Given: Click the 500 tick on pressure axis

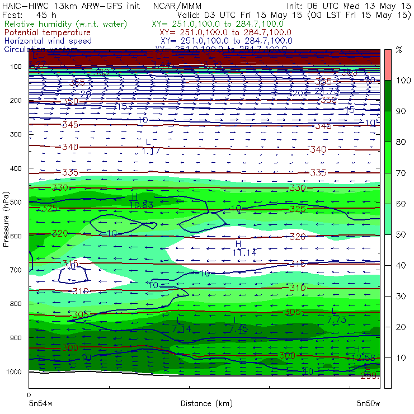Looking at the screenshot, I should click(16, 203).
